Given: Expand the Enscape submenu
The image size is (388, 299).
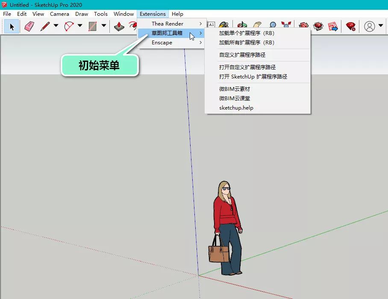Looking at the screenshot, I should pos(171,43).
